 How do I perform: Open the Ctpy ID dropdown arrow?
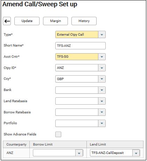[102, 68]
